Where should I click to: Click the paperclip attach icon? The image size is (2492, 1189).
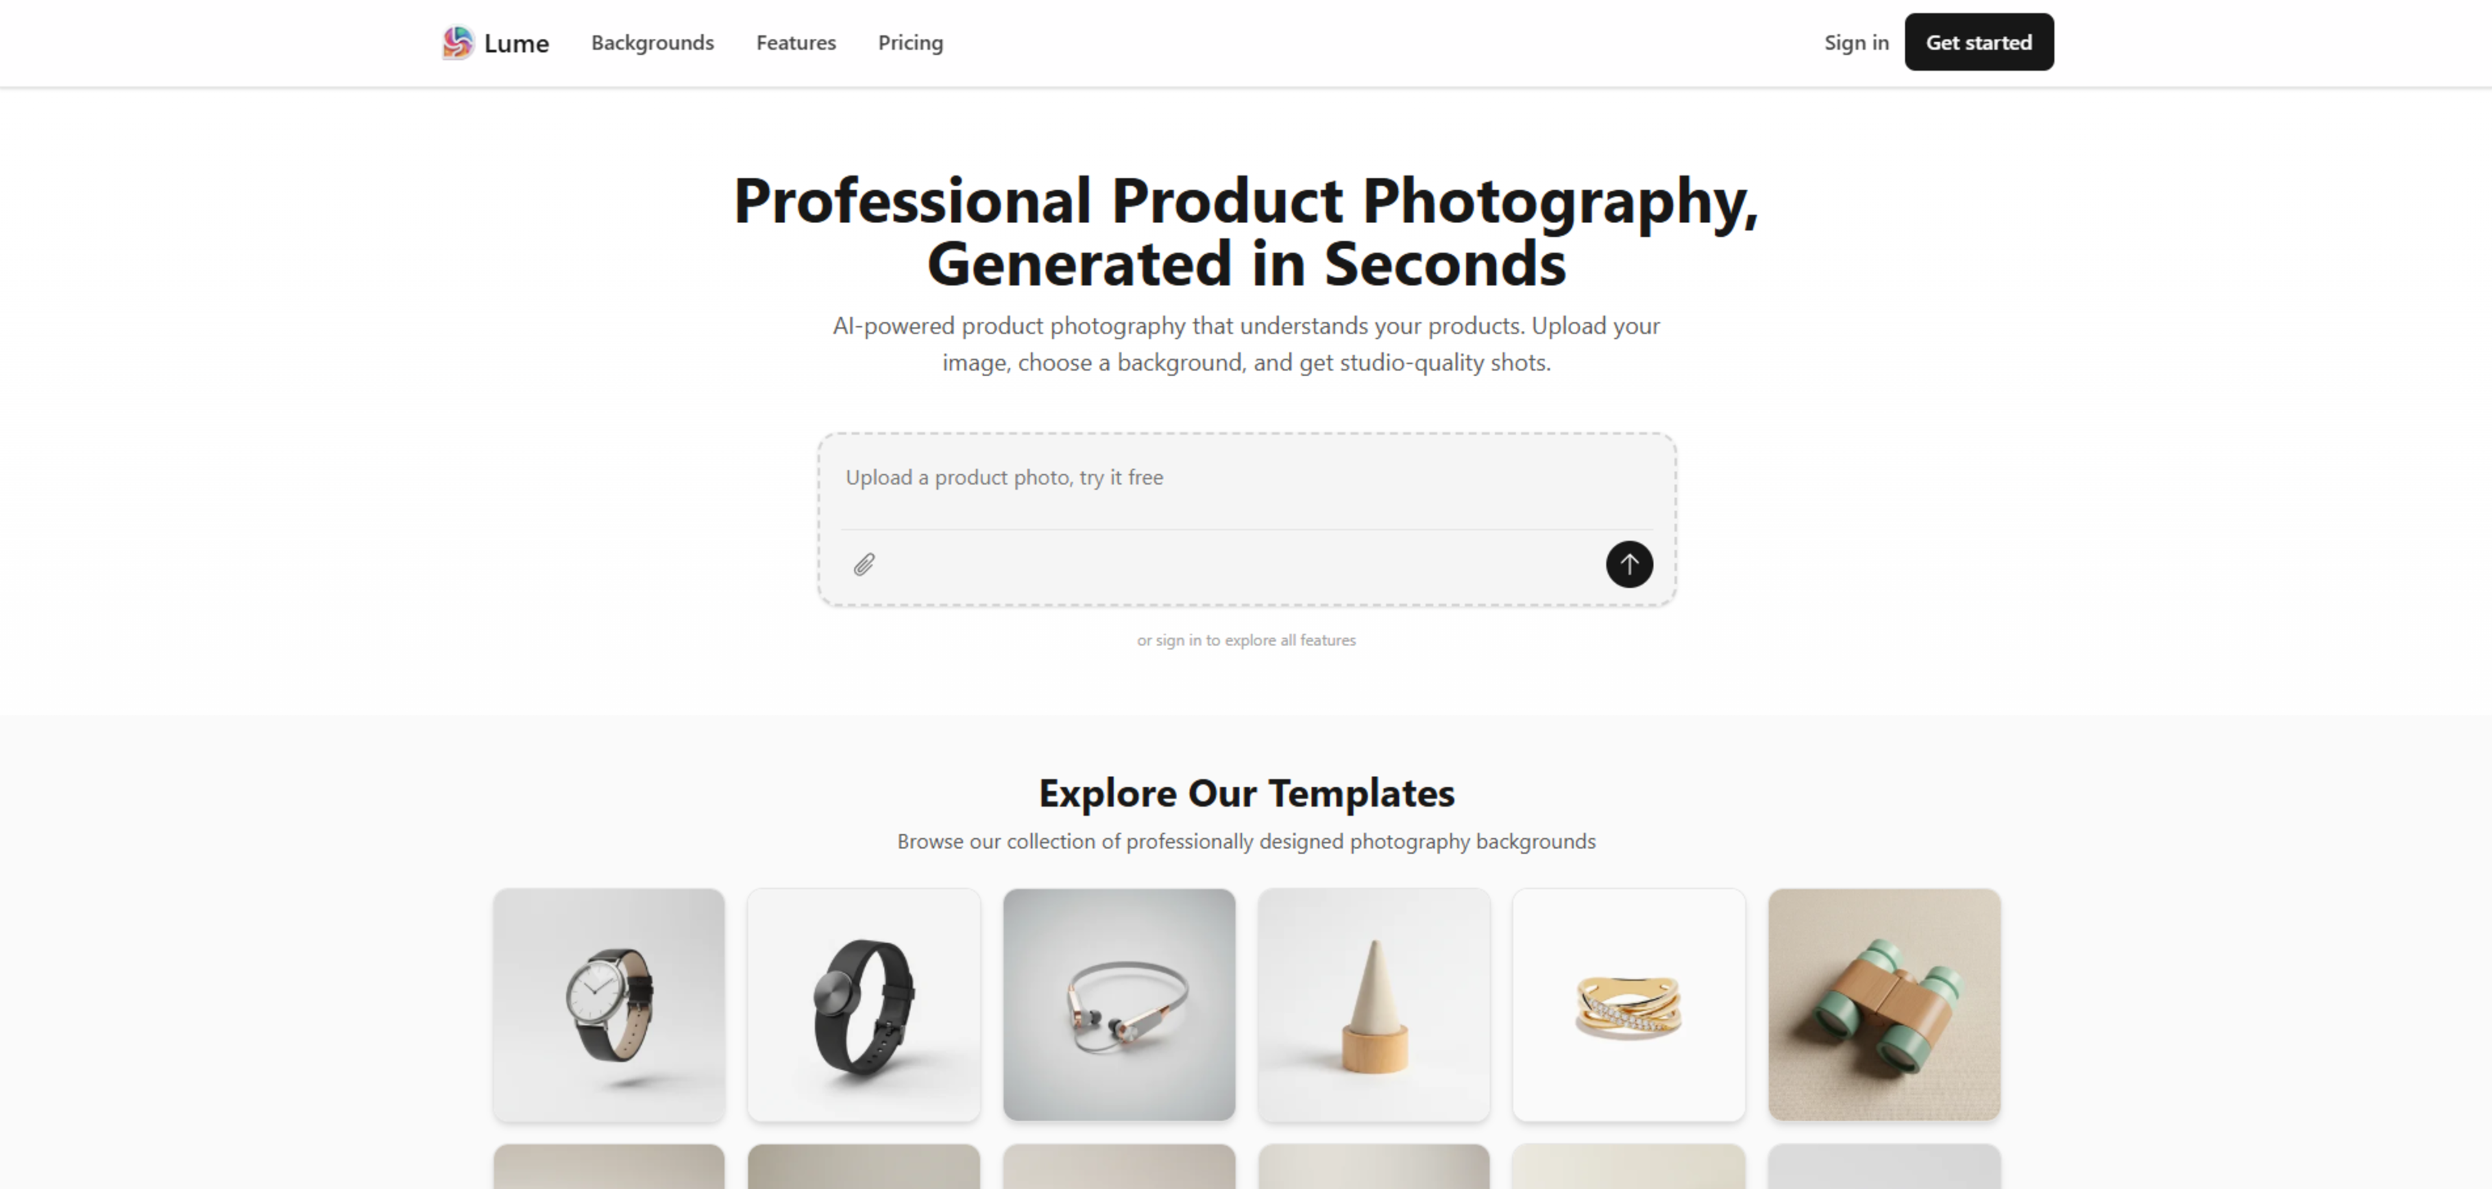tap(864, 564)
